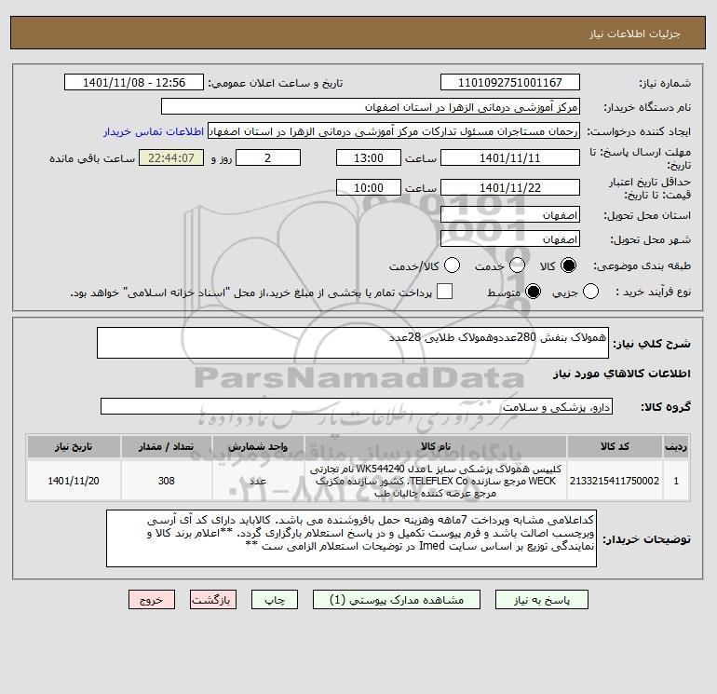Click the unit cell عدد
This screenshot has width=717, height=694.
[x=258, y=481]
